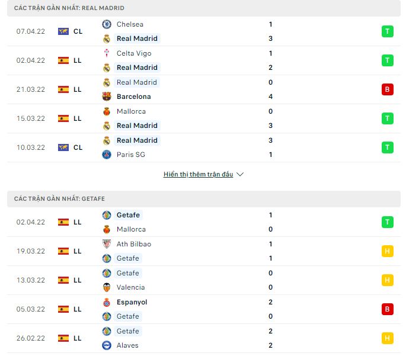This screenshot has width=406, height=356.
Task: Click the Valencia bat crest icon
Action: coord(107,287)
